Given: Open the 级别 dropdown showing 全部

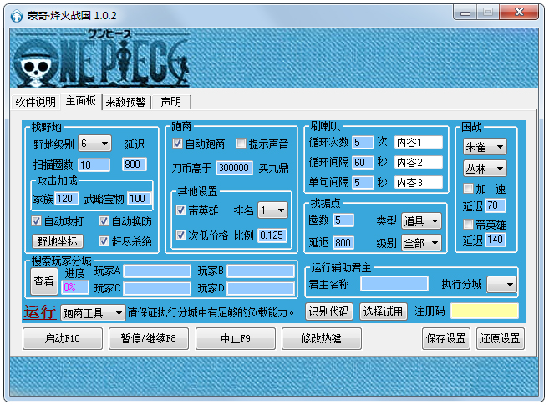Looking at the screenshot, I should tap(421, 243).
